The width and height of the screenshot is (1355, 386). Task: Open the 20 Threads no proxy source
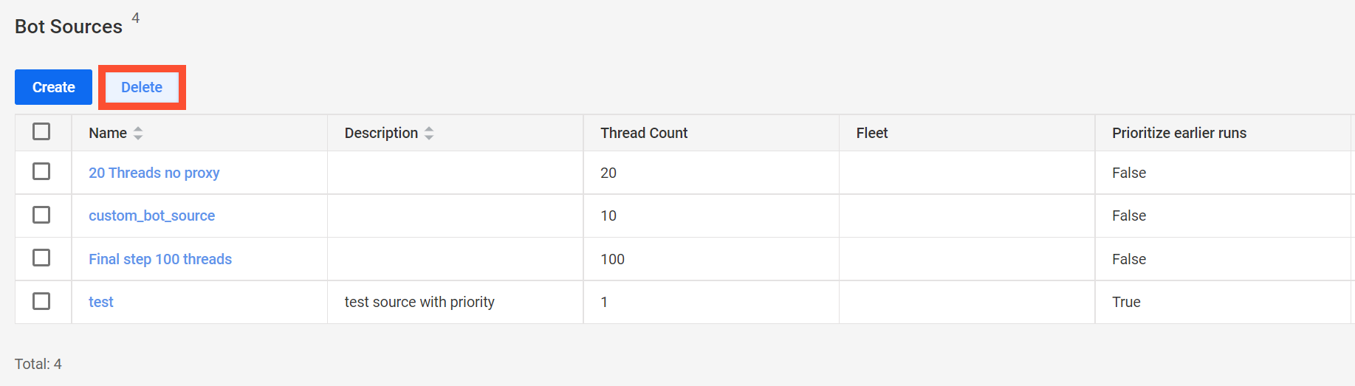coord(154,173)
